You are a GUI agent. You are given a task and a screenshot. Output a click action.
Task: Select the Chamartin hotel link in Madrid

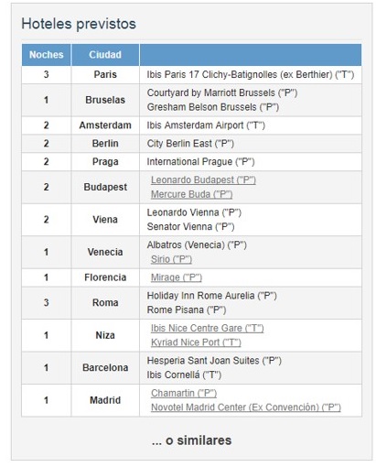[x=184, y=393]
